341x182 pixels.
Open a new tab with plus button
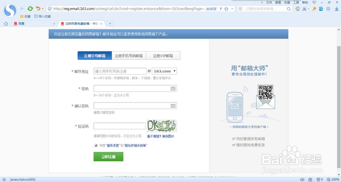pos(110,23)
